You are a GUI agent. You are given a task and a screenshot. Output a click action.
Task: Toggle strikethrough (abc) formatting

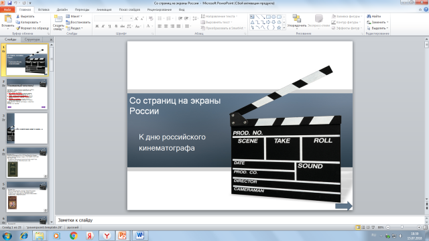click(x=122, y=26)
